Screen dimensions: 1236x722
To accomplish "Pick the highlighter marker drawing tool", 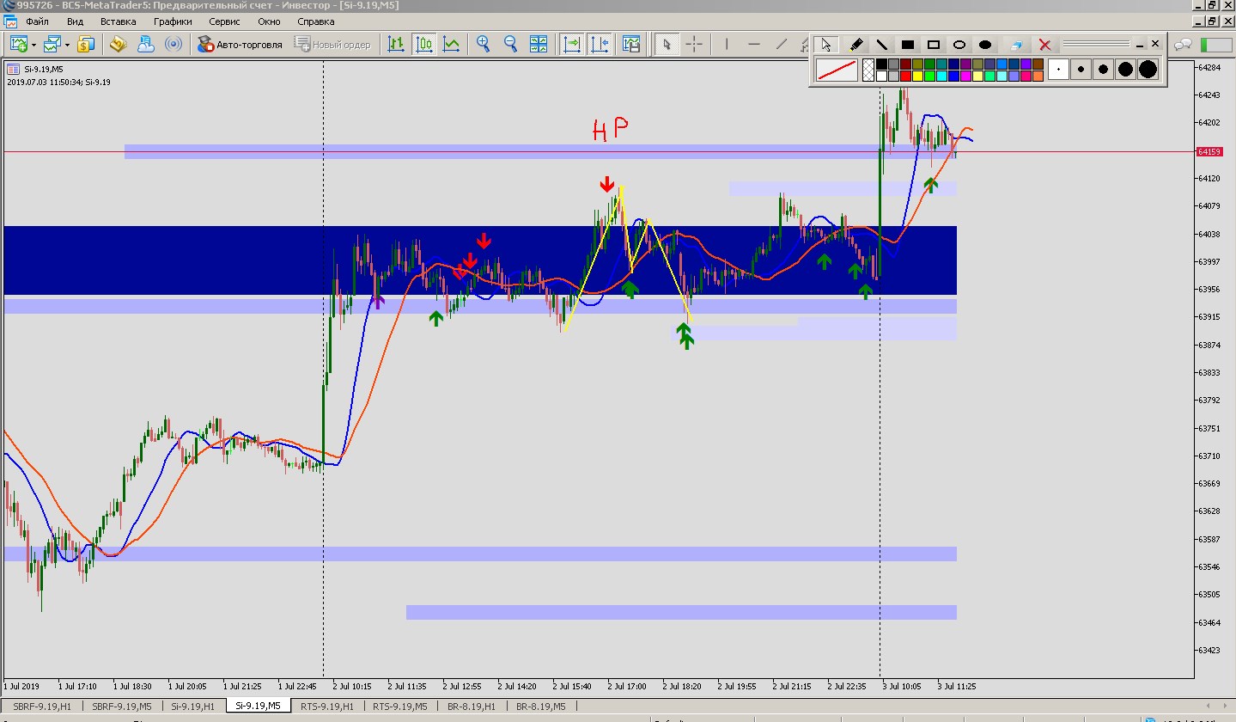I will pyautogui.click(x=855, y=45).
